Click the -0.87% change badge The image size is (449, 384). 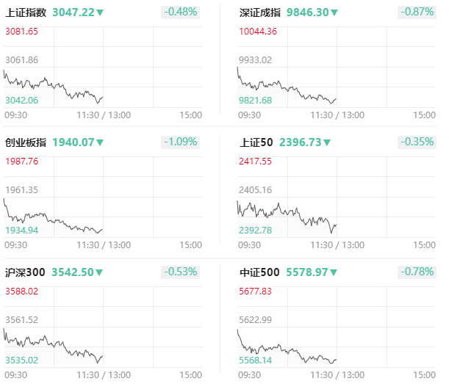(x=417, y=12)
